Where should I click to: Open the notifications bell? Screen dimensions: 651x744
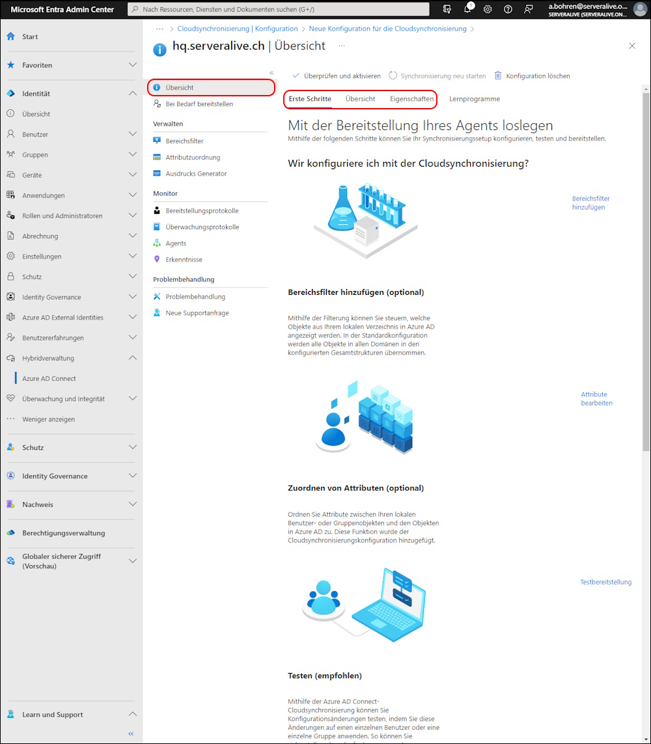pyautogui.click(x=468, y=8)
